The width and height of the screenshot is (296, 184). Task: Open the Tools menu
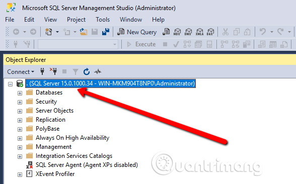pos(103,20)
